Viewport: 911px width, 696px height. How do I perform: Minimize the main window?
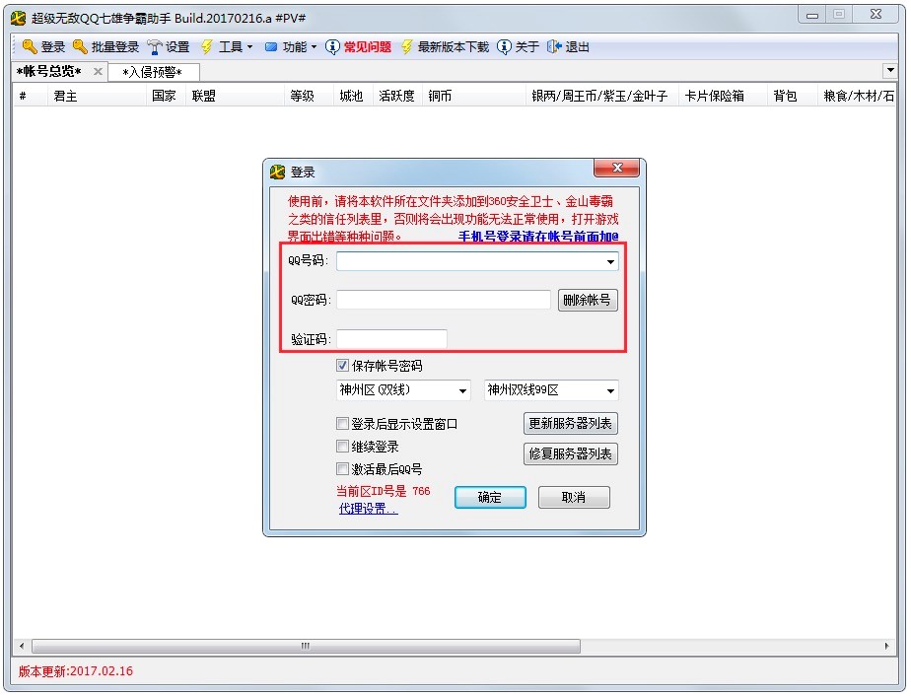click(812, 15)
